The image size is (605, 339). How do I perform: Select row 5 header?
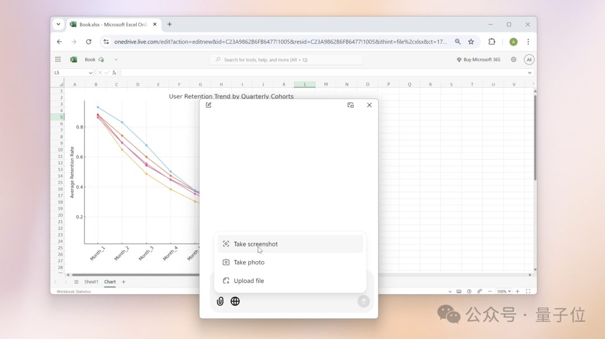tap(58, 117)
